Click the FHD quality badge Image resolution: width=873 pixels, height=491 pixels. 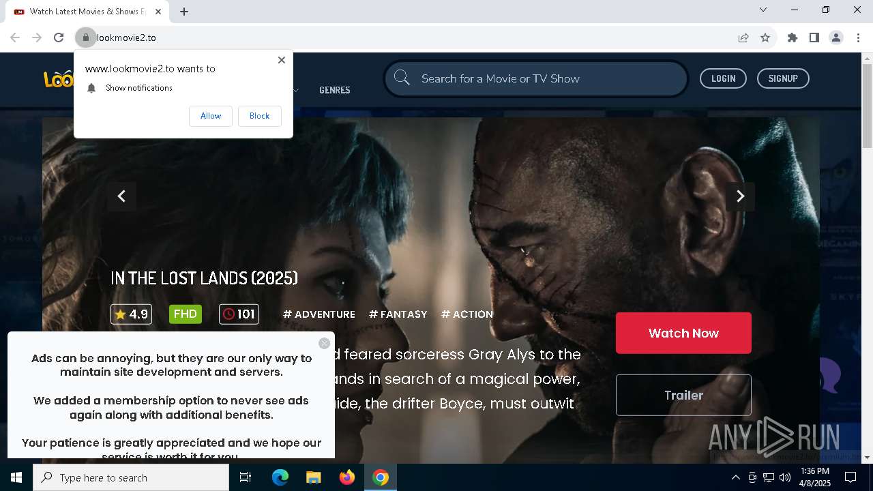186,314
